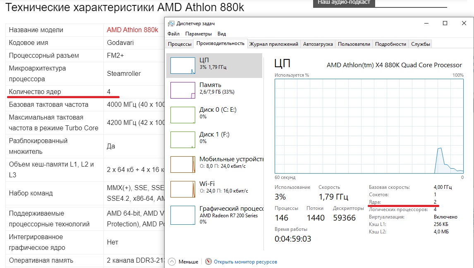Open the Файл menu
Image resolution: width=474 pixels, height=268 pixels.
click(x=174, y=34)
